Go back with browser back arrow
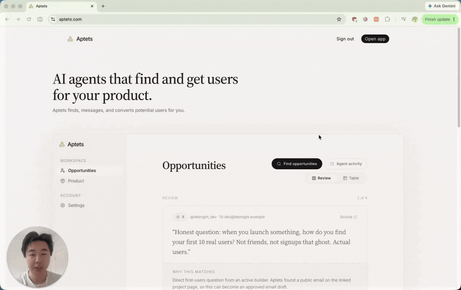Screen dimensions: 461x290 click(x=7, y=19)
